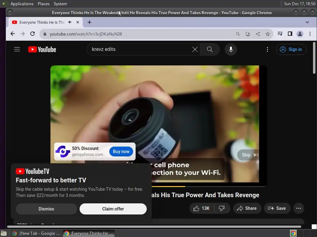View site info lock icon

coord(45,34)
